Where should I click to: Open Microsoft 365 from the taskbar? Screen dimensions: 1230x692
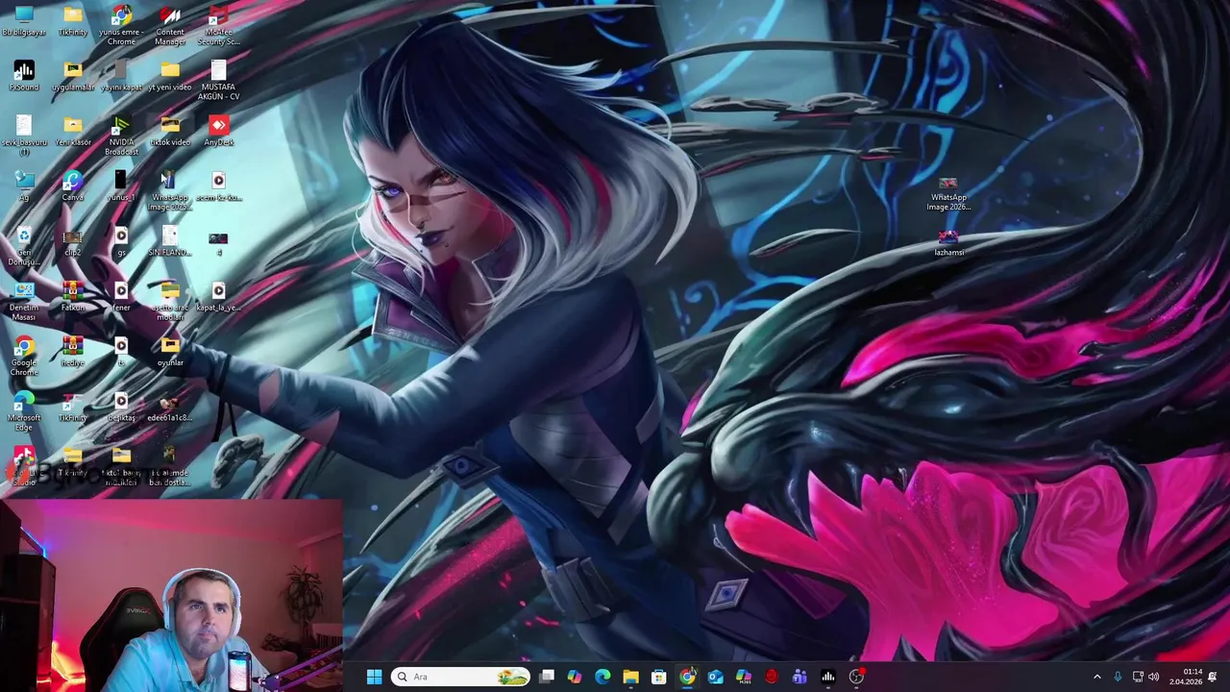point(743,677)
